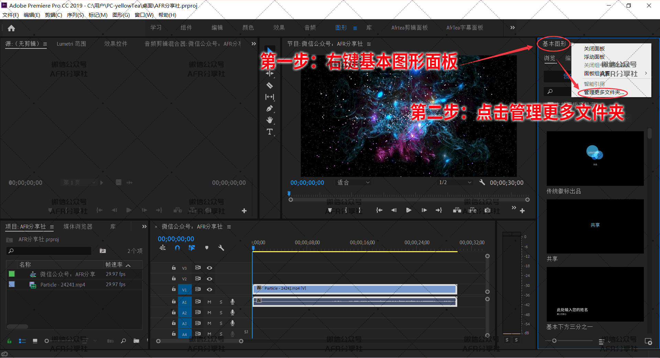
Task: Select the 传统徽标出品 template thumbnail
Action: click(x=595, y=158)
